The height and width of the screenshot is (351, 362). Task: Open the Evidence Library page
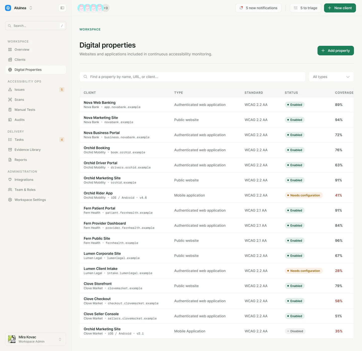(35, 150)
